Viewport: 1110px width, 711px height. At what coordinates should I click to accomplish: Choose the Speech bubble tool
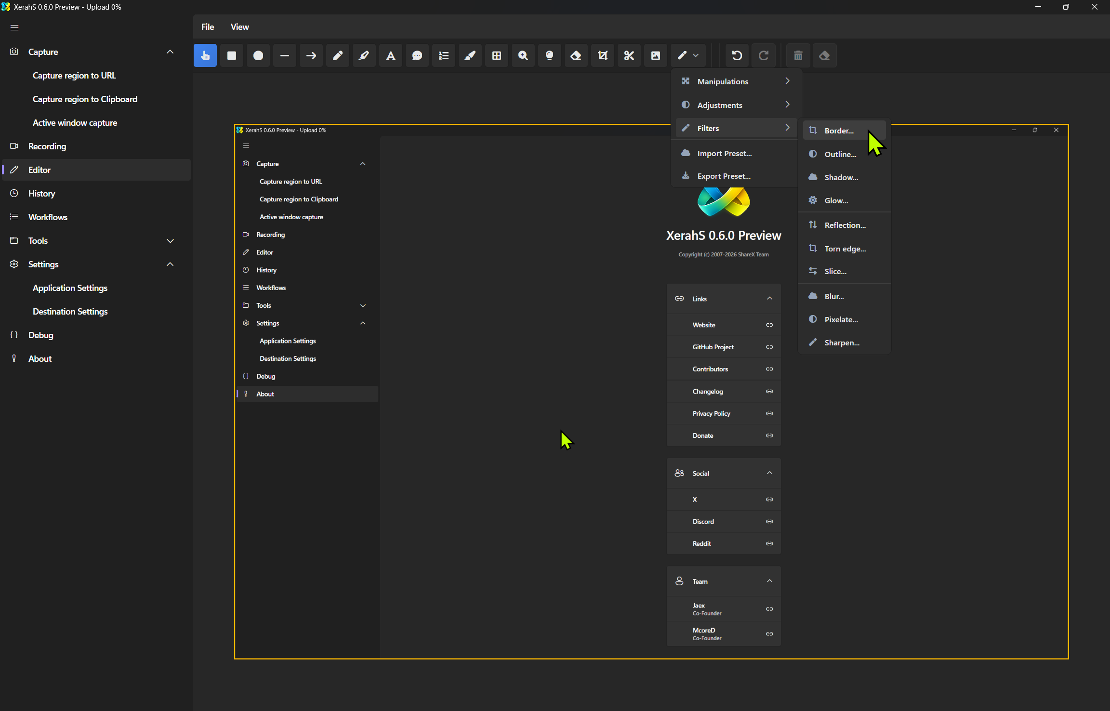(417, 55)
